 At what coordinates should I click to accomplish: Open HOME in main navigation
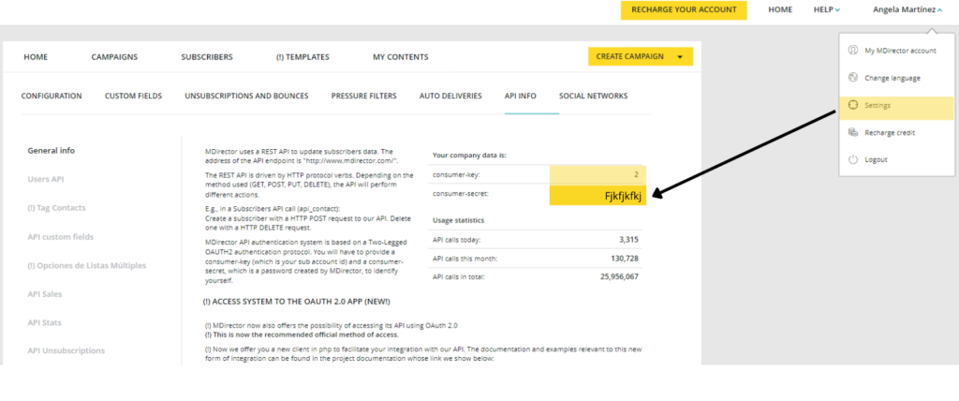[36, 57]
